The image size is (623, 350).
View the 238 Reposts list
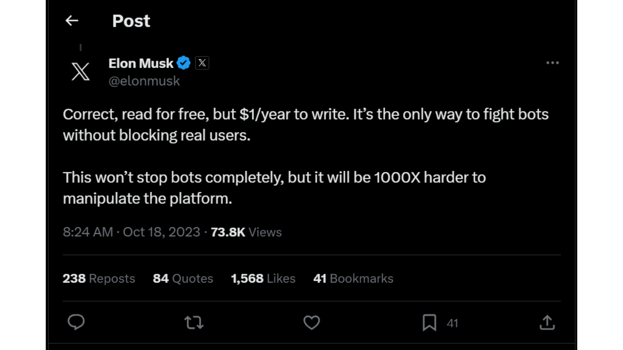[99, 278]
